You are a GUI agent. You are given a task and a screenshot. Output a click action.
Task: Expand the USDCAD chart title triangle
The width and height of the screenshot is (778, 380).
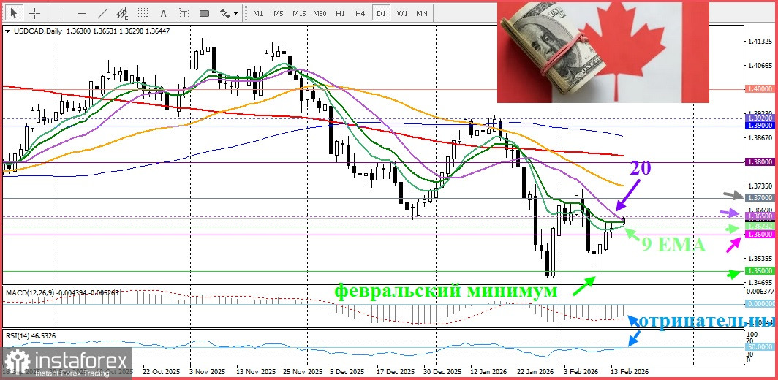7,31
